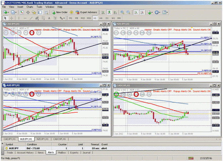Switch timeframe to W1
The width and height of the screenshot is (223, 161).
coord(113,18)
